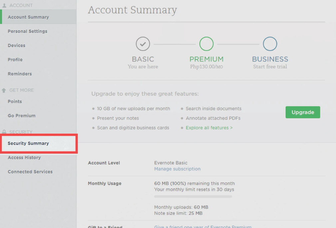Click 'Upgrade to enjoy these great features:' heading

145,94
